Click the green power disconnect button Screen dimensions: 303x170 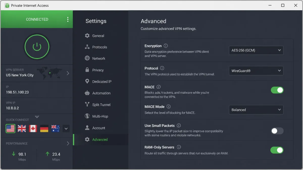point(37,46)
